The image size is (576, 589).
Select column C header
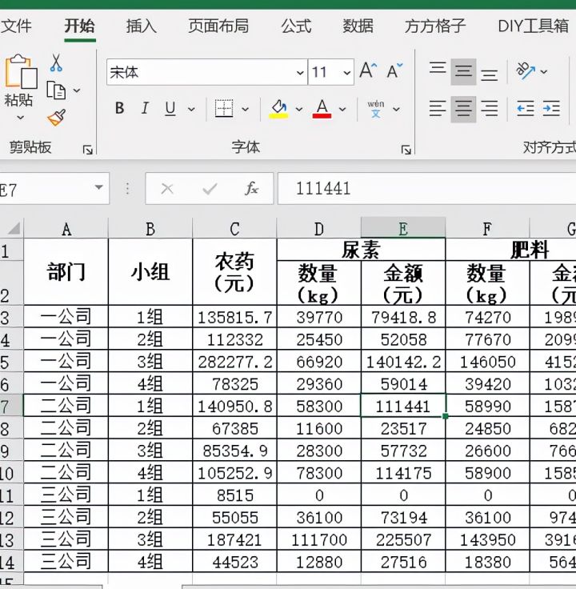coord(234,228)
